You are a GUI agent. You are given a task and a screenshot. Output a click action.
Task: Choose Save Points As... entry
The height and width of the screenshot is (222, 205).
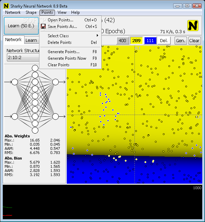[70, 27]
